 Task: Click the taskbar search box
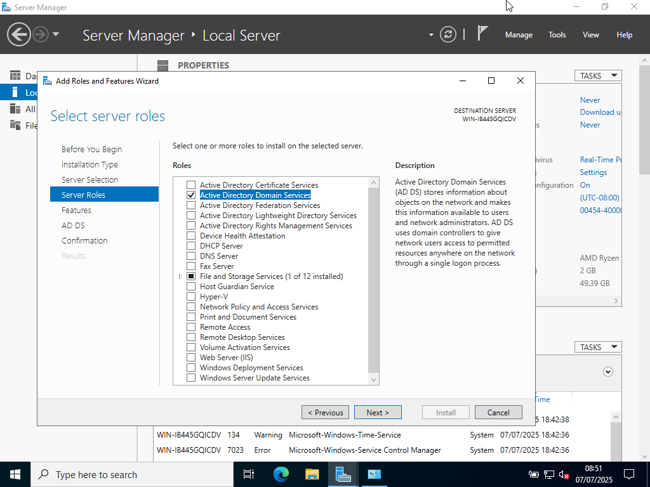click(132, 474)
